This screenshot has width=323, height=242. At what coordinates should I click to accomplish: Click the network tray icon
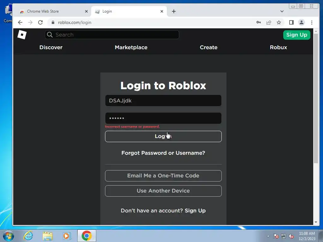click(284, 236)
